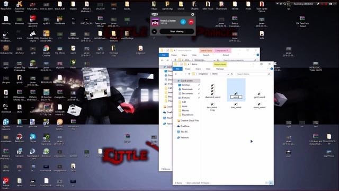Viewport: 339px width, 191px height.
Task: Click the Search items field
Action: click(253, 74)
